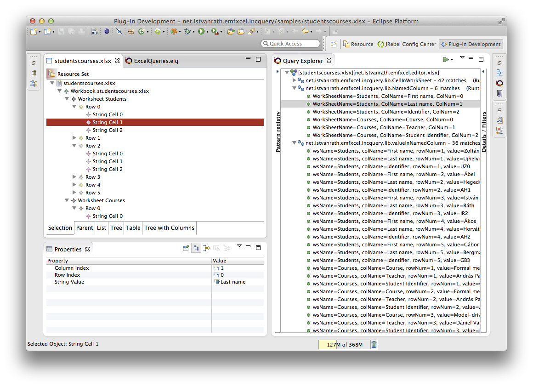Click the Last name String Value cell
The width and height of the screenshot is (533, 387).
click(238, 282)
